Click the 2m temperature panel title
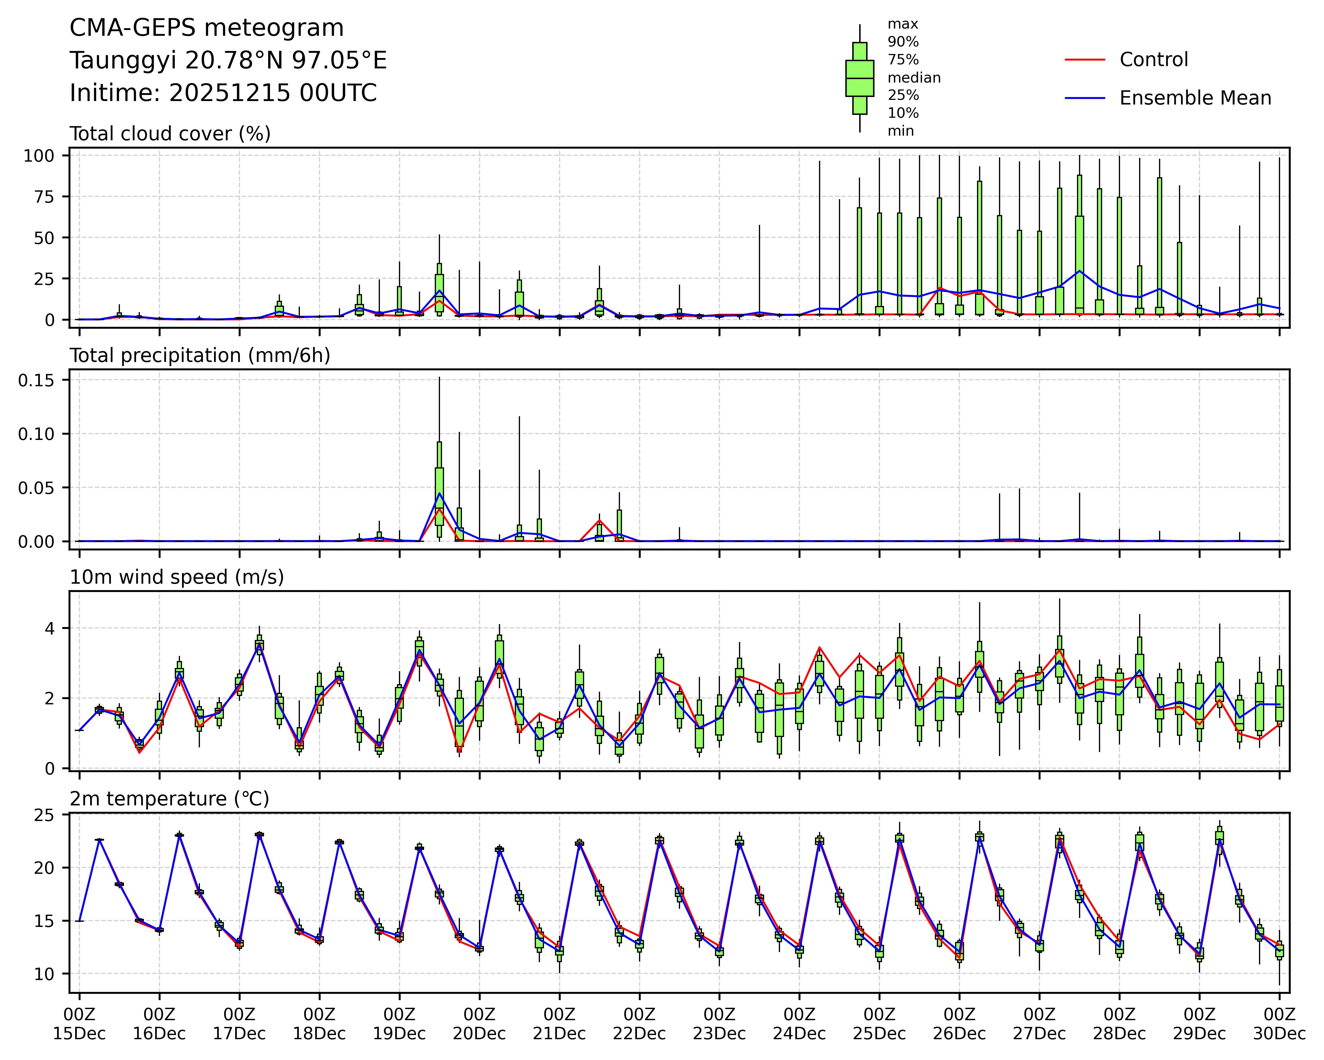 click(169, 798)
